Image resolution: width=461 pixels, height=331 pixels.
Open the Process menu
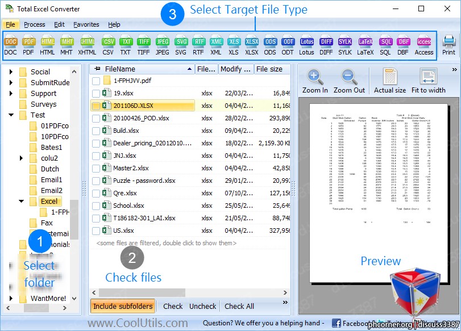[x=35, y=24]
